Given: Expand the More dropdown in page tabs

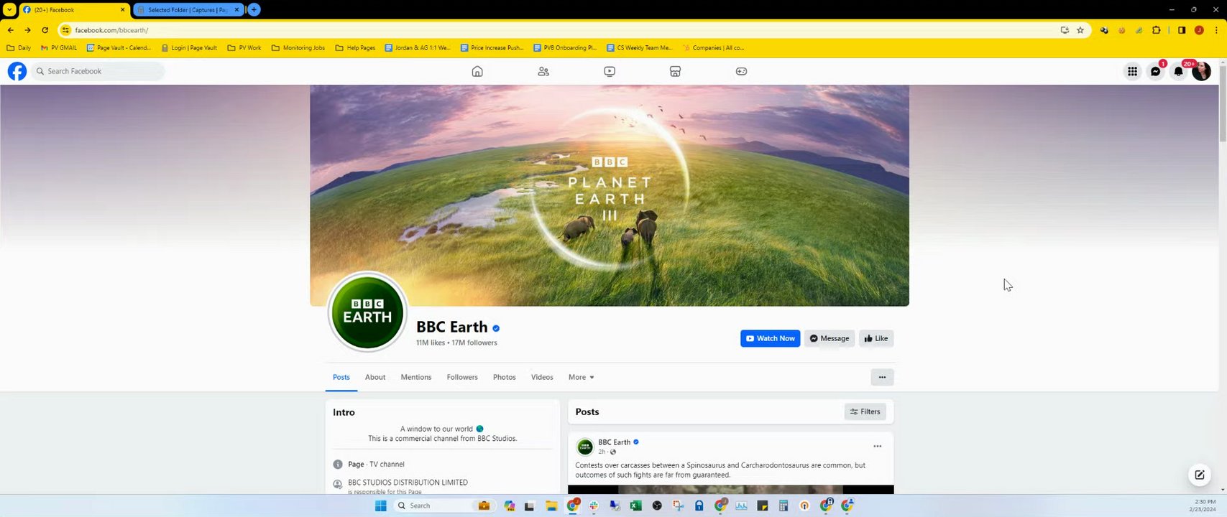Looking at the screenshot, I should pyautogui.click(x=581, y=377).
